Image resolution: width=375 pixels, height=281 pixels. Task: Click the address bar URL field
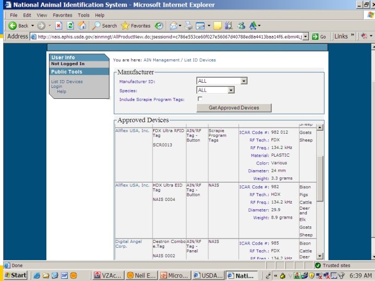tap(170, 36)
